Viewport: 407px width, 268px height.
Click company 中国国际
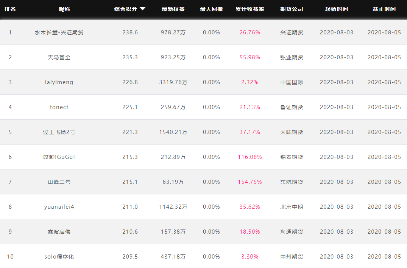(x=292, y=82)
